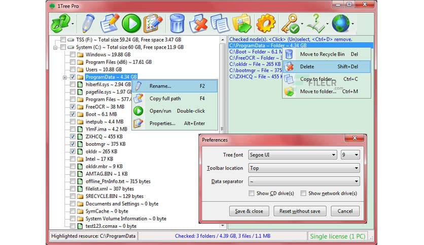424x245 pixels.
Task: Open the dropdown arrow beside refresh icon
Action: click(x=73, y=24)
